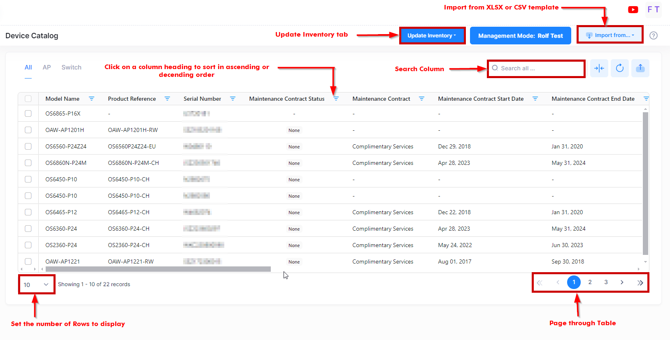Click the help question mark icon
The height and width of the screenshot is (340, 670).
[653, 35]
